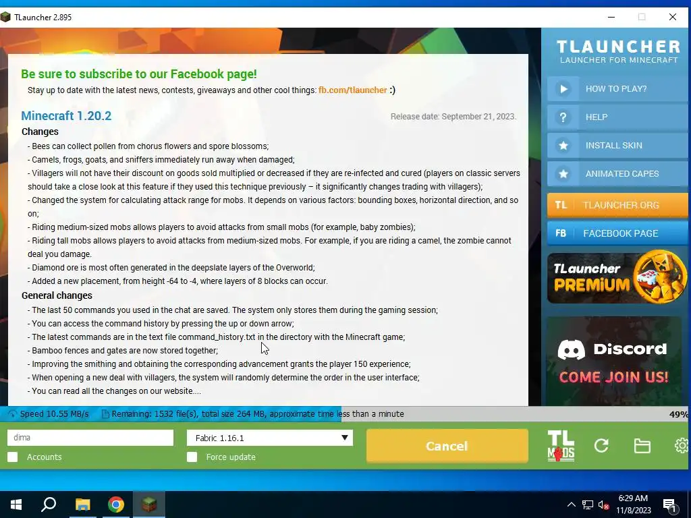Click the Minecraft 1.20.2 heading
Image resolution: width=691 pixels, height=518 pixels.
pyautogui.click(x=66, y=116)
